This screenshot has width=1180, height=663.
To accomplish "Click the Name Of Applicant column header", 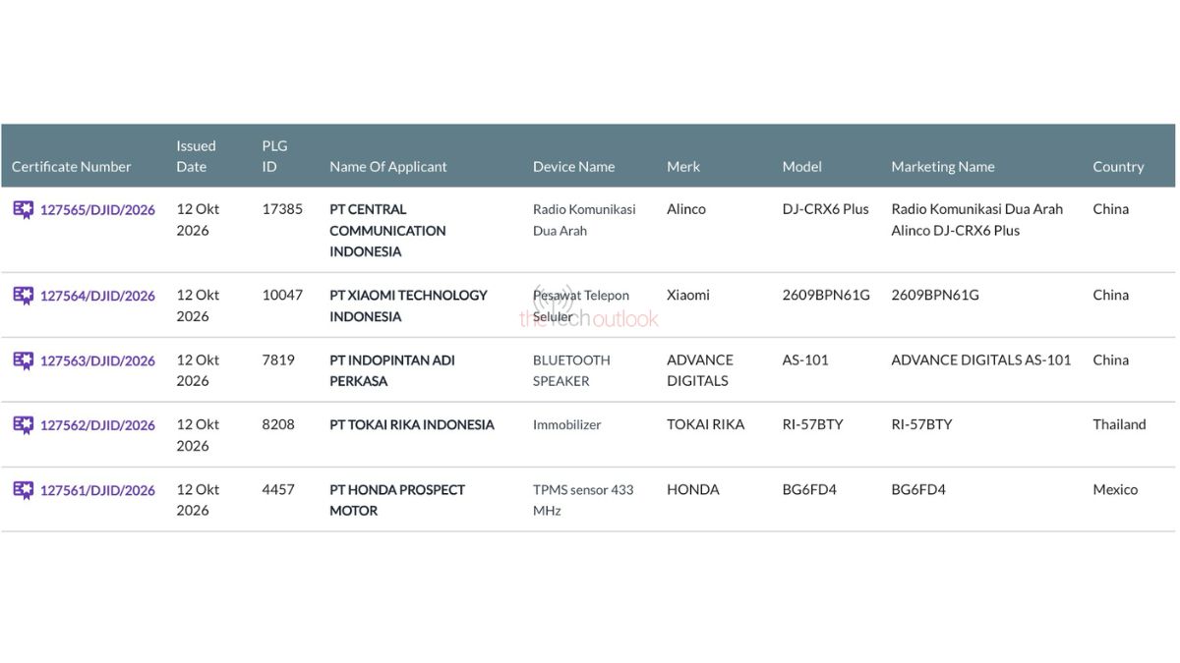I will tap(388, 167).
